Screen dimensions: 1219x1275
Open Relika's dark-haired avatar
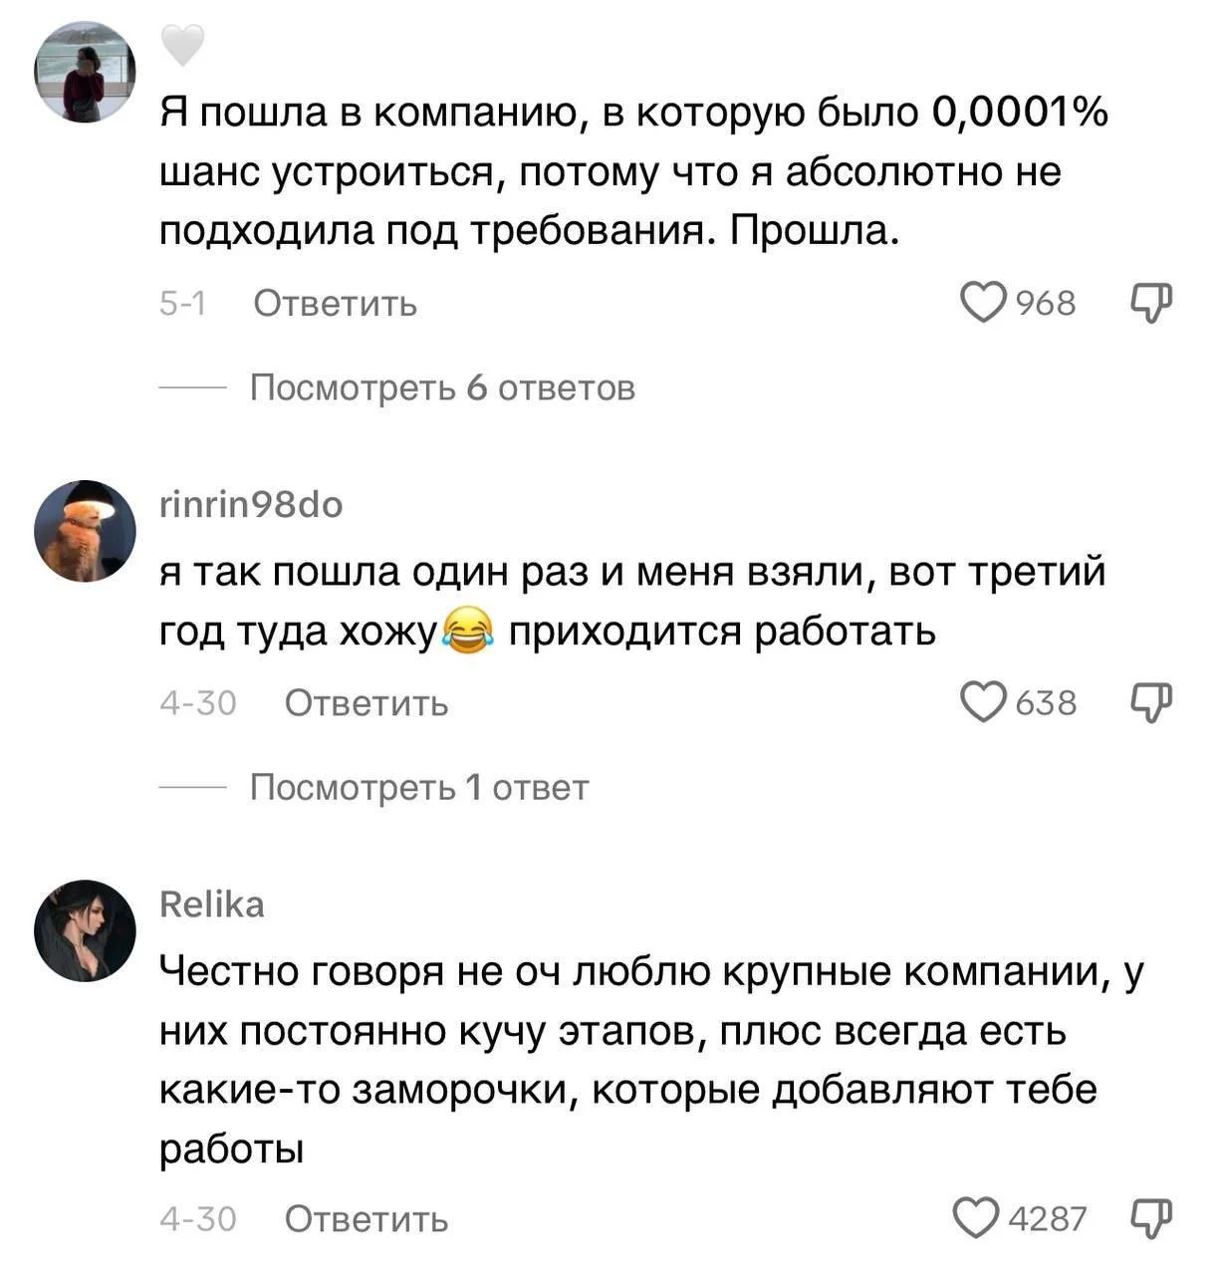point(85,930)
